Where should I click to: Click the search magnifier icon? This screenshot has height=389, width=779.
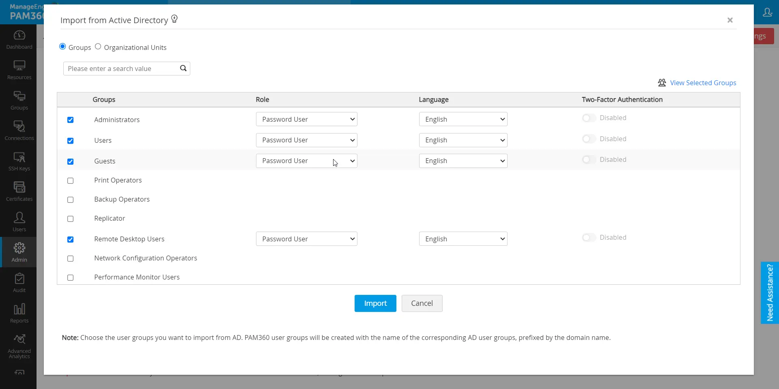183,68
